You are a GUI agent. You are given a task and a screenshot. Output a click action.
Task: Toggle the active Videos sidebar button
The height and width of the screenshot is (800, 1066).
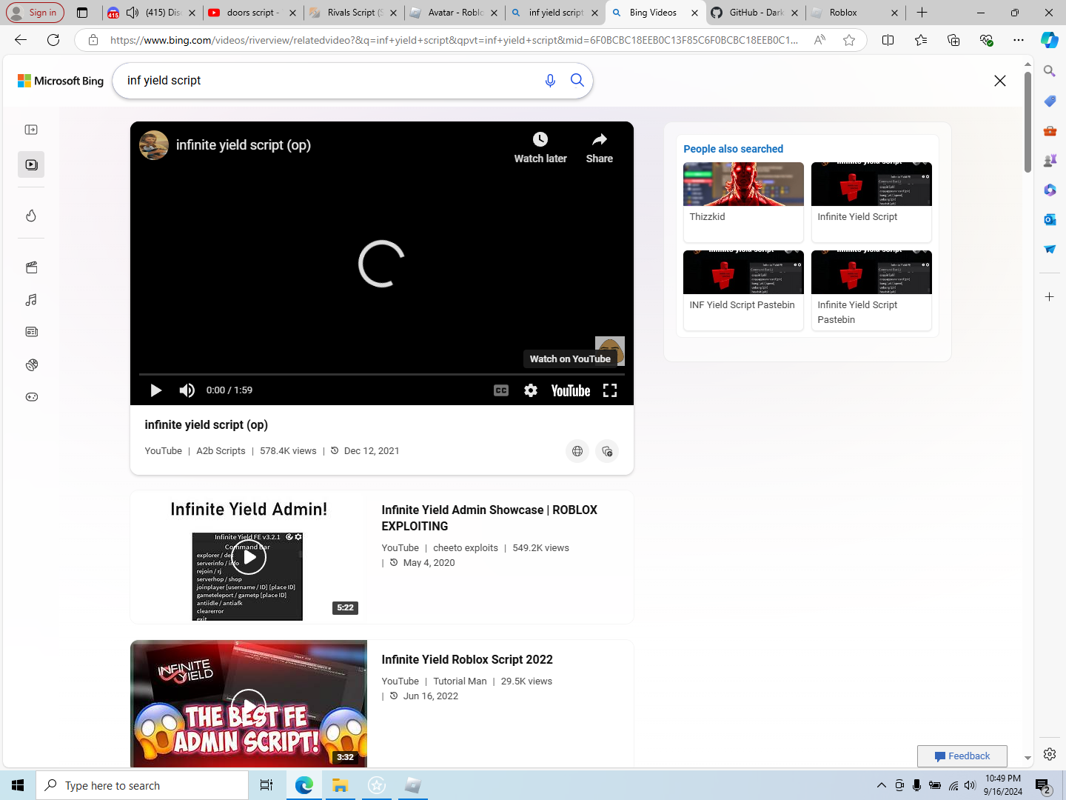coord(31,164)
